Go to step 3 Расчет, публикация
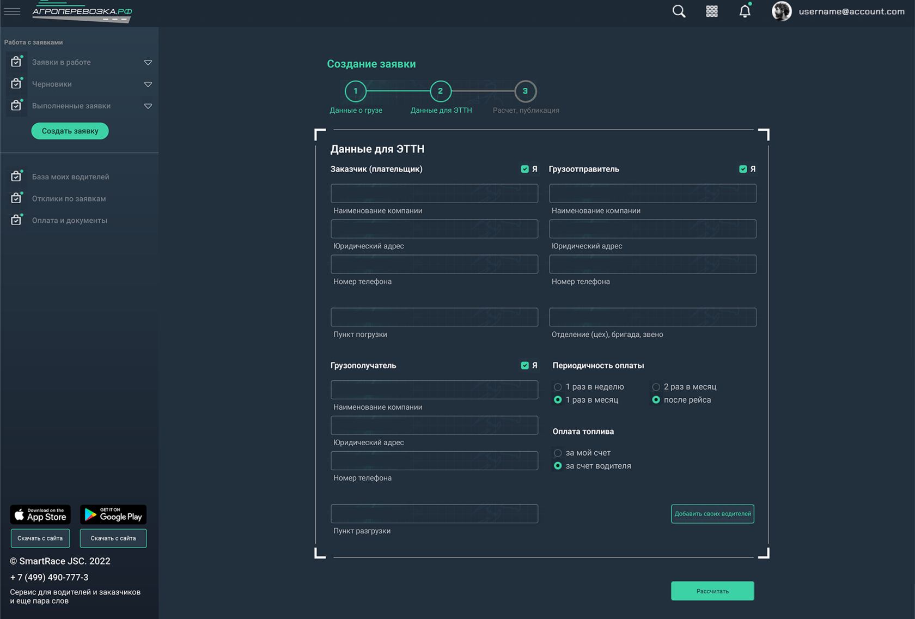915x619 pixels. click(x=526, y=92)
